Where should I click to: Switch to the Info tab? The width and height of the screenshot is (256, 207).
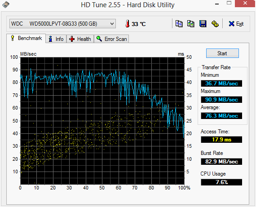tap(56, 39)
